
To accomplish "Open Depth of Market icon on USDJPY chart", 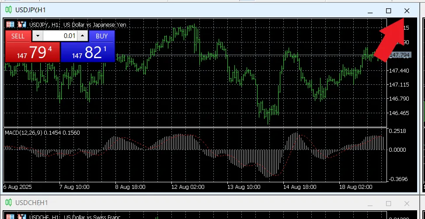I will [x=21, y=25].
